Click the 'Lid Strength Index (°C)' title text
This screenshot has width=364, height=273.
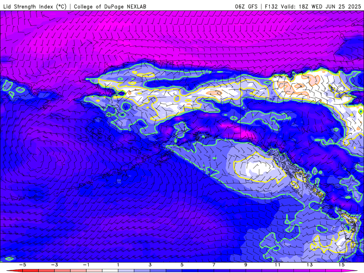coord(35,6)
